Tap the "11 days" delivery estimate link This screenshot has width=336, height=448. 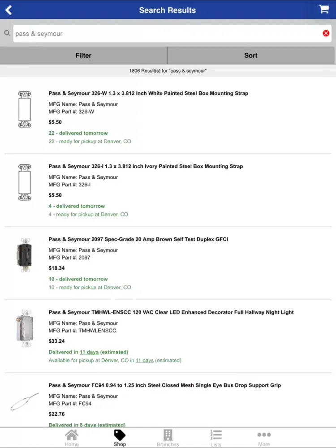(x=89, y=352)
